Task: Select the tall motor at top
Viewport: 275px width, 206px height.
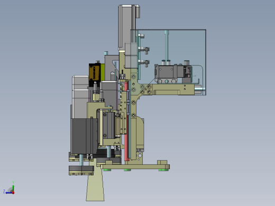Action: tap(129, 27)
